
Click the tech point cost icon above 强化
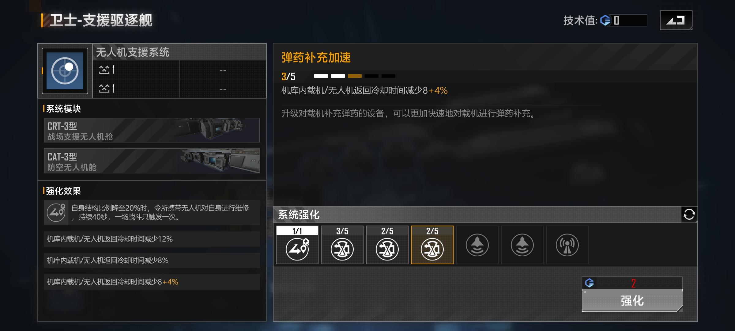[x=590, y=283]
